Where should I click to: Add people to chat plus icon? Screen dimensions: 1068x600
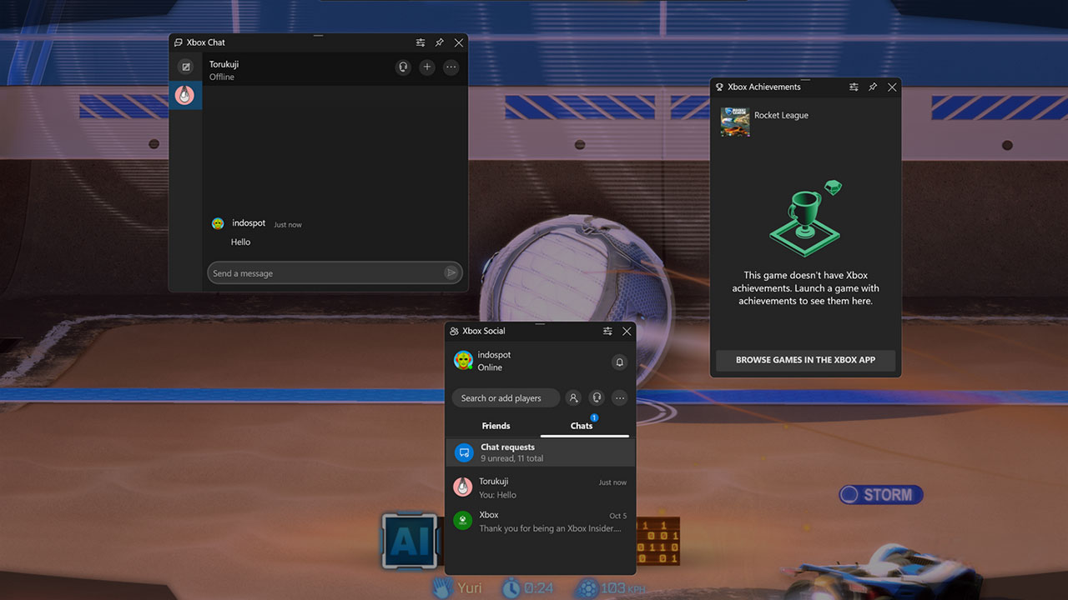(427, 67)
